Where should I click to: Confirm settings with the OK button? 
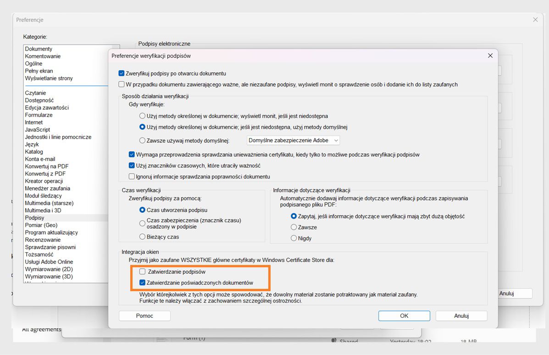(x=404, y=316)
